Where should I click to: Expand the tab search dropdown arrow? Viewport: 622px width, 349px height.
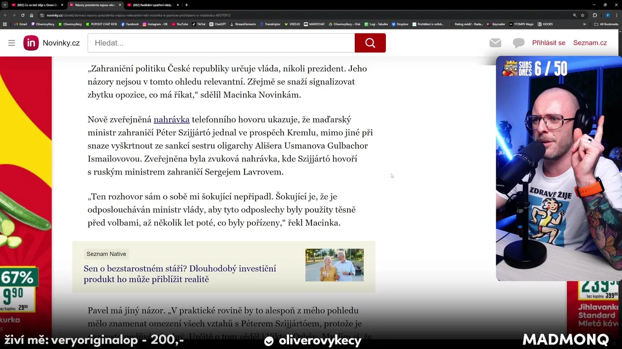[x=5, y=5]
